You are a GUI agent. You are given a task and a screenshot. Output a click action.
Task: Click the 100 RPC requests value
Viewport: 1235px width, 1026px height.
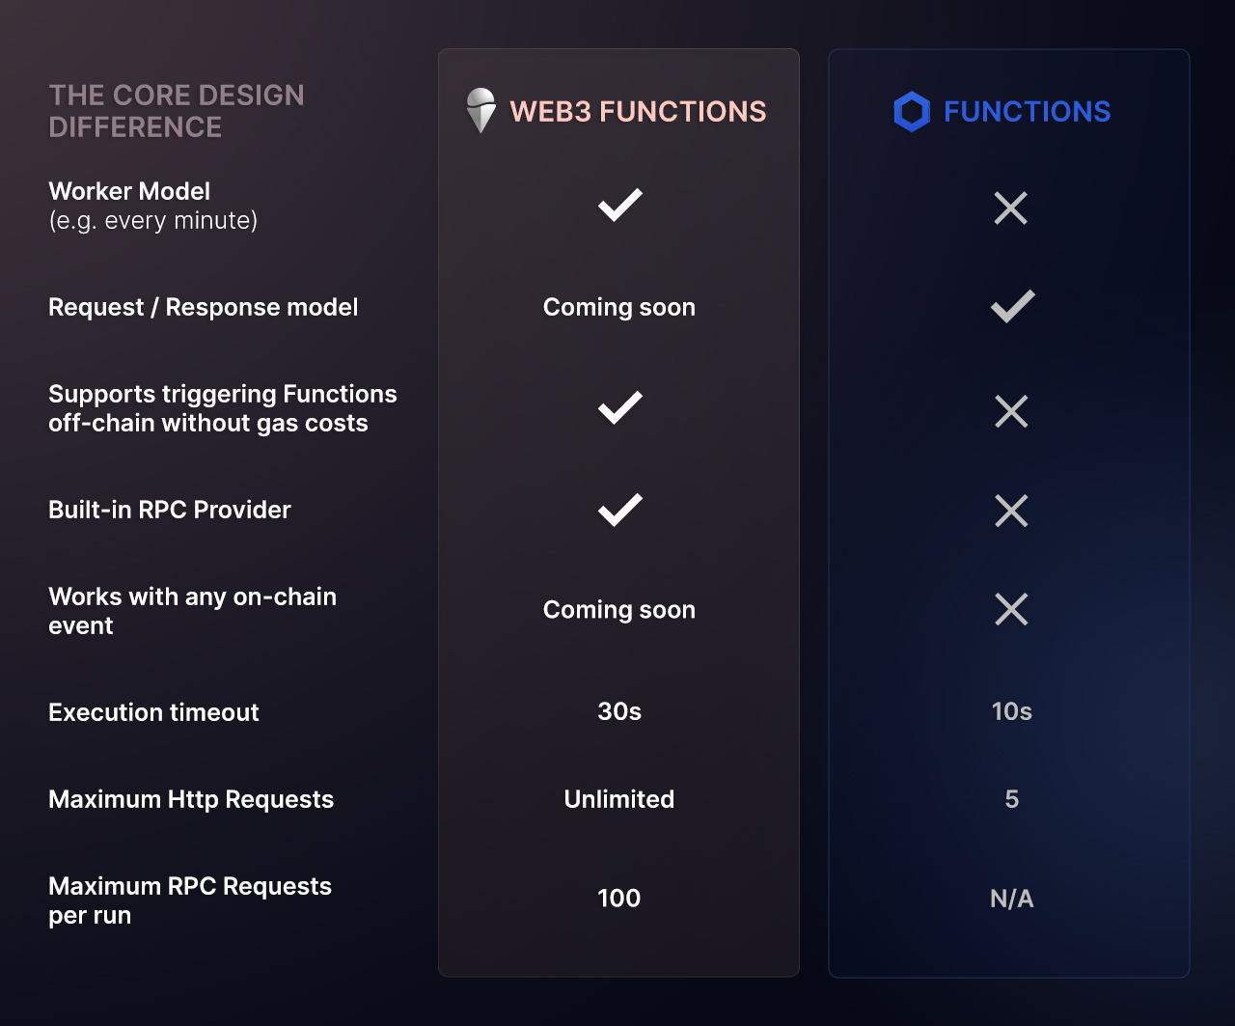619,899
